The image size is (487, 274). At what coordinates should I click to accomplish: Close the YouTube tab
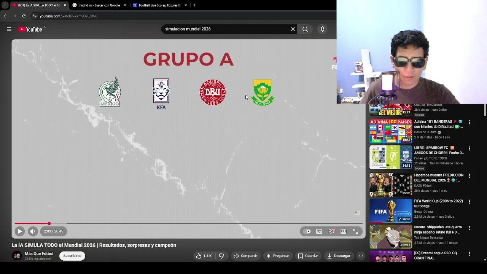pos(65,5)
